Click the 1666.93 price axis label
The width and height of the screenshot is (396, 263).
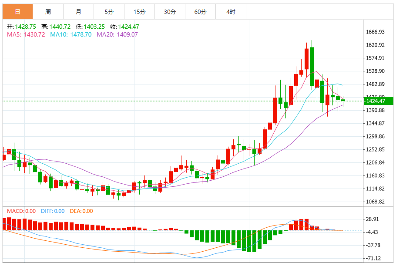[375, 32]
